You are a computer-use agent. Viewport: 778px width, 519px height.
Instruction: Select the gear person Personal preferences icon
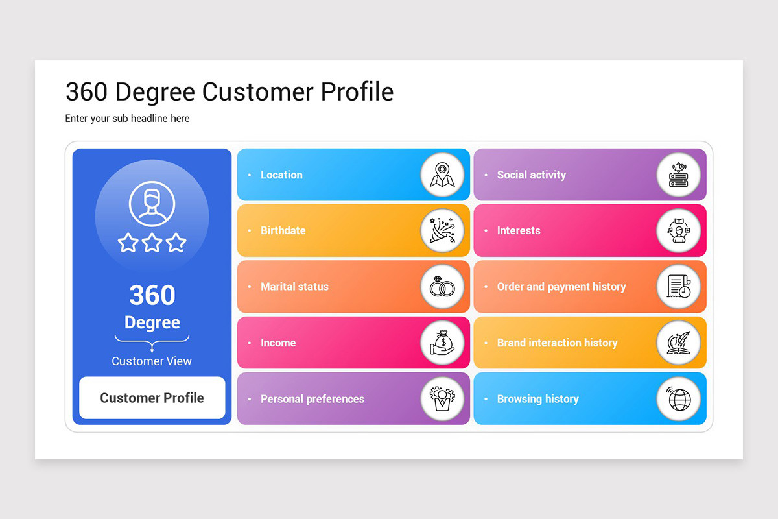(442, 398)
